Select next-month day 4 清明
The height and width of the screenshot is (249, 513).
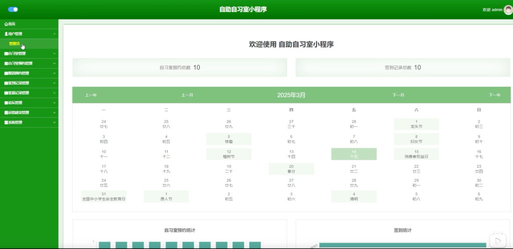[x=354, y=196]
